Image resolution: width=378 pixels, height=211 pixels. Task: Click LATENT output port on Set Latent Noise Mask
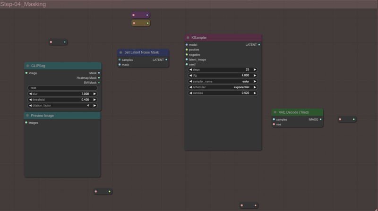pyautogui.click(x=166, y=59)
